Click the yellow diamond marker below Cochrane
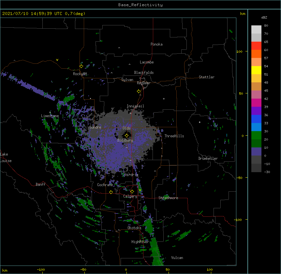 (x=111, y=192)
